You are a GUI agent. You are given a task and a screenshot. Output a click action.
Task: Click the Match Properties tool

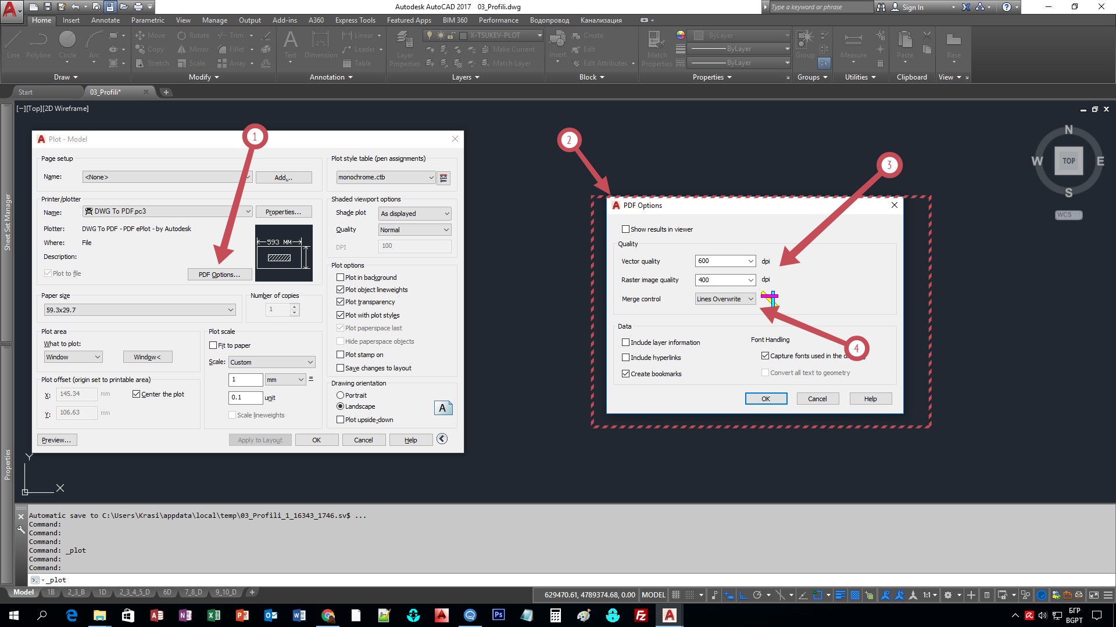[x=657, y=49]
